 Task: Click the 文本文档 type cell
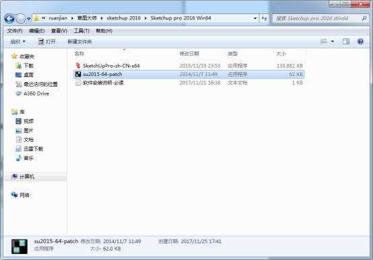coord(238,83)
